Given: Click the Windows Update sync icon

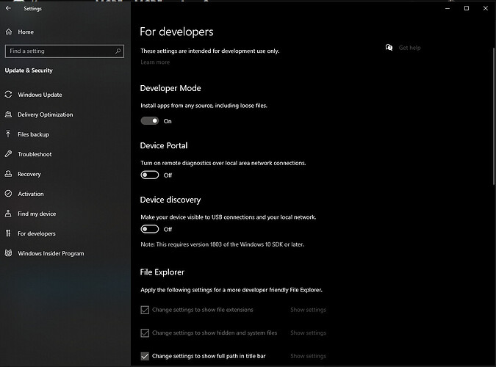Looking at the screenshot, I should 9,95.
